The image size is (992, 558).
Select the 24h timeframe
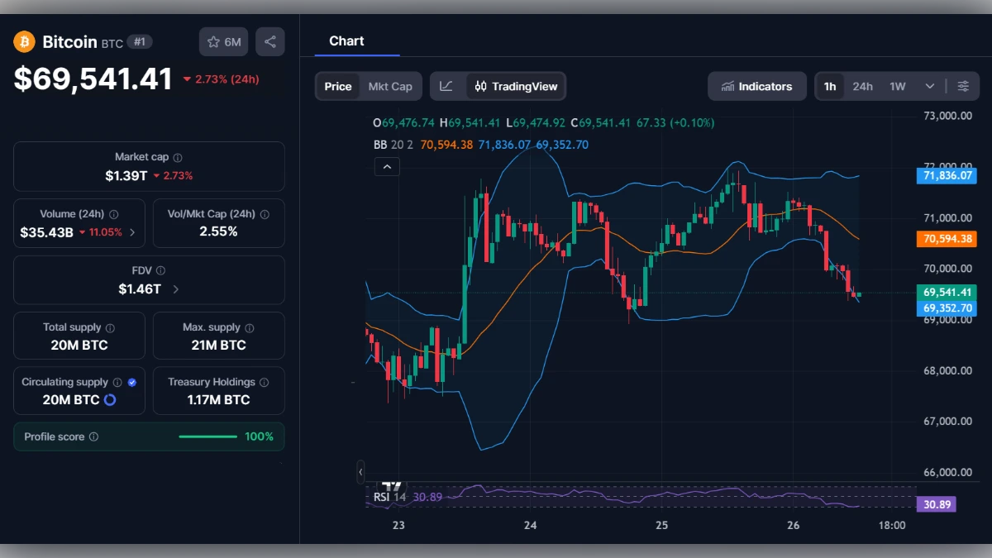pyautogui.click(x=863, y=85)
